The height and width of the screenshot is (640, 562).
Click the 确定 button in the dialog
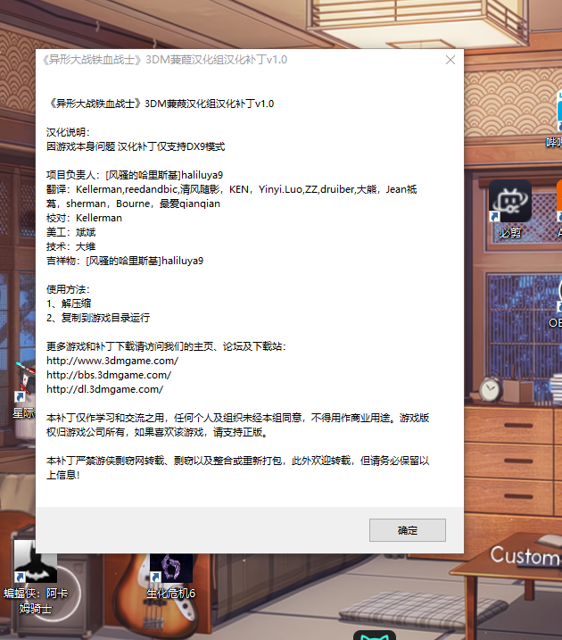[x=408, y=530]
